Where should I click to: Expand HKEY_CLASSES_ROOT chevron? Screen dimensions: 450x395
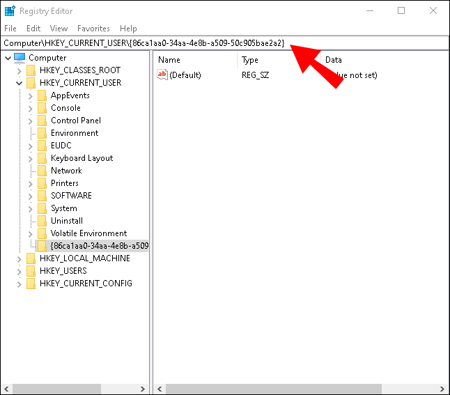coord(20,70)
